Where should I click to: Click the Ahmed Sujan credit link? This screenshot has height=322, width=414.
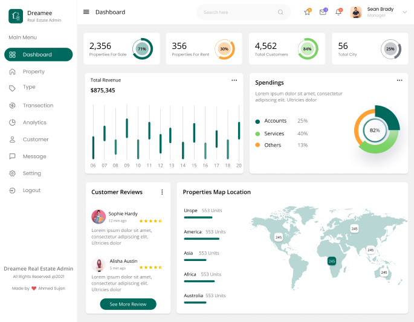coord(51,288)
